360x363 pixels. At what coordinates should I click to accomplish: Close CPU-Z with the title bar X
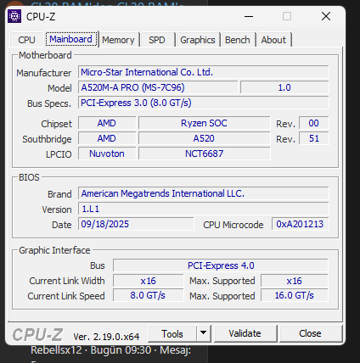pyautogui.click(x=326, y=16)
